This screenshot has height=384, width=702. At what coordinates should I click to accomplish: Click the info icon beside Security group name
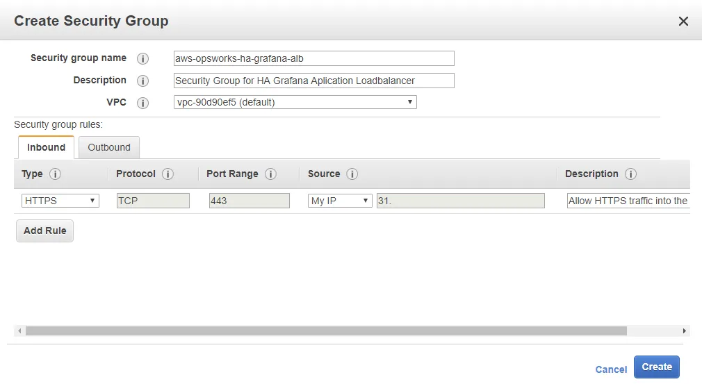point(143,59)
